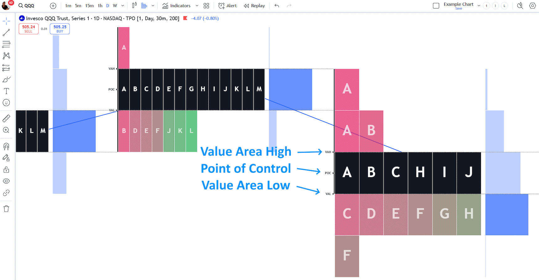539x280 pixels.
Task: Hide all drawings via eye icon
Action: (x=6, y=181)
